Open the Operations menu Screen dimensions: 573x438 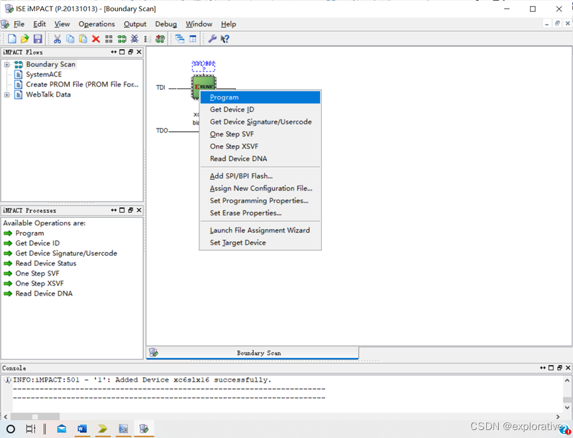pos(97,24)
